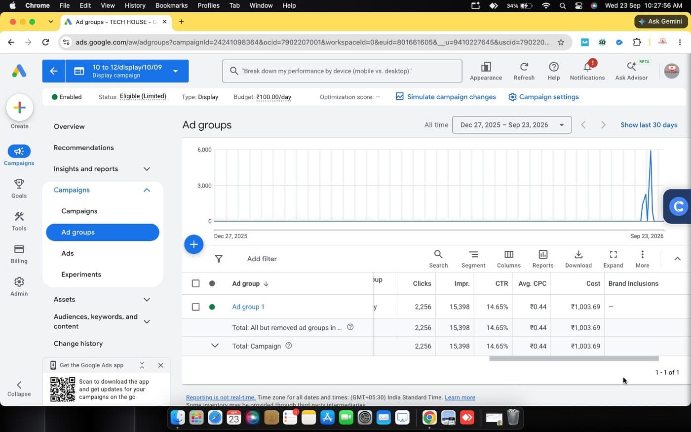Click the horizontal table scrollbar

574,359
